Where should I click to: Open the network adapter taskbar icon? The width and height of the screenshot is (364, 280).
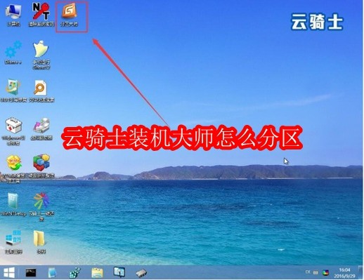tap(141, 273)
